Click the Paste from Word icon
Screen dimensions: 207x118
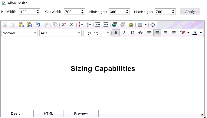tap(29, 25)
